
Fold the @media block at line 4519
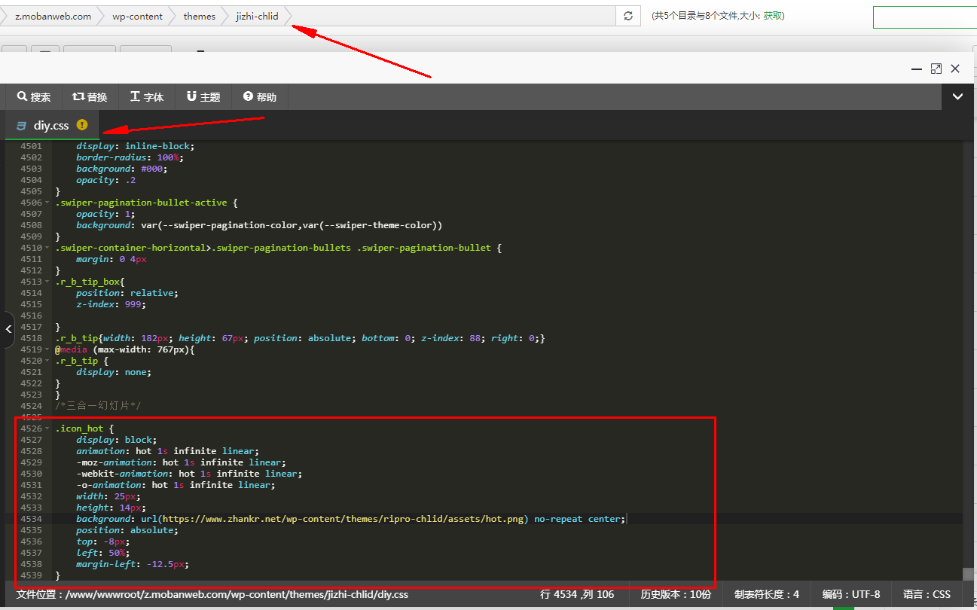click(47, 349)
